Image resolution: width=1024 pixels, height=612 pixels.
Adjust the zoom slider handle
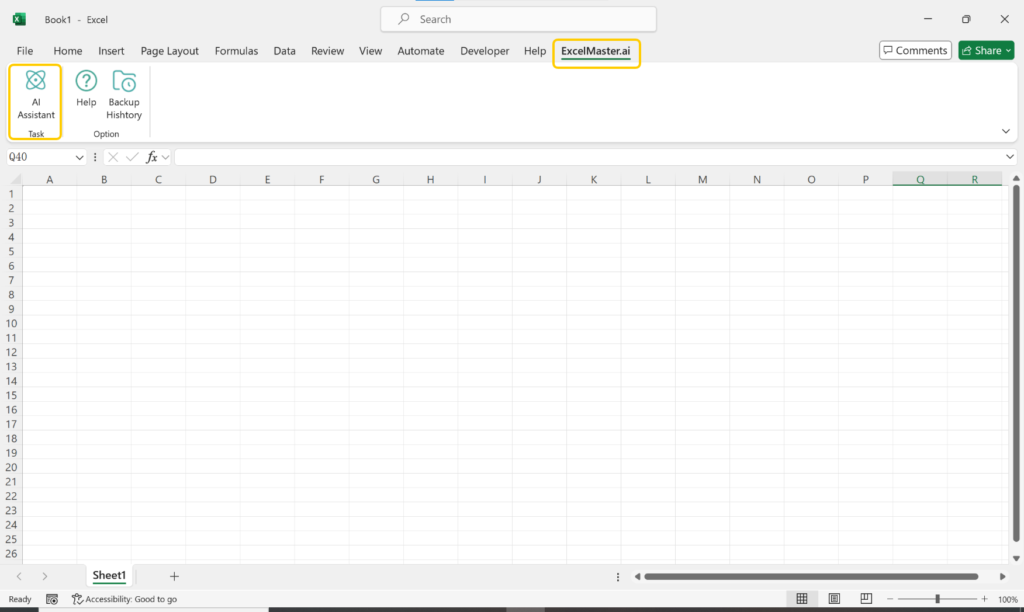click(937, 599)
